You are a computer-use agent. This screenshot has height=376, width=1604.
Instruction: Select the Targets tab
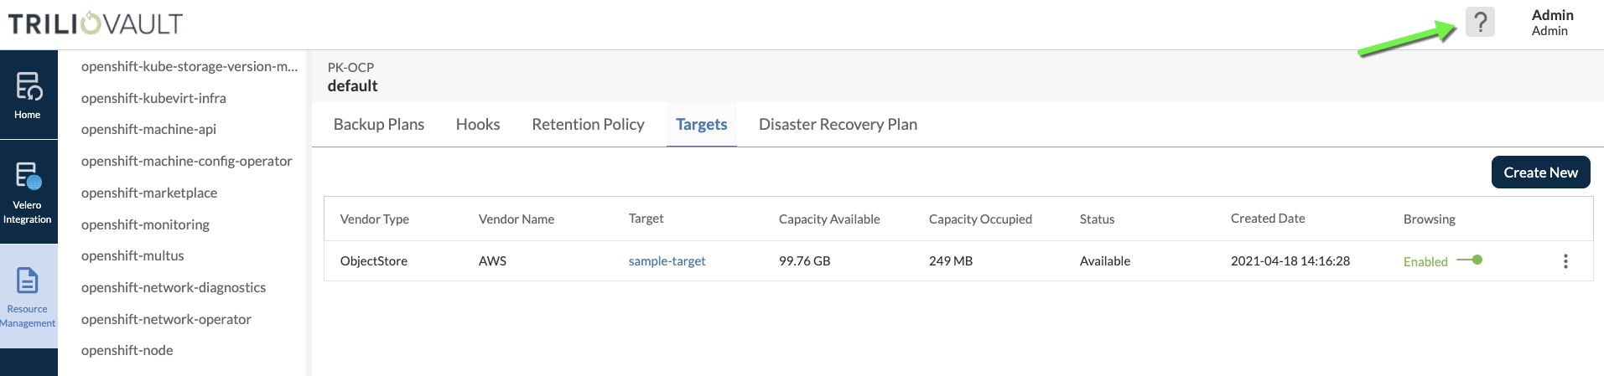(701, 125)
